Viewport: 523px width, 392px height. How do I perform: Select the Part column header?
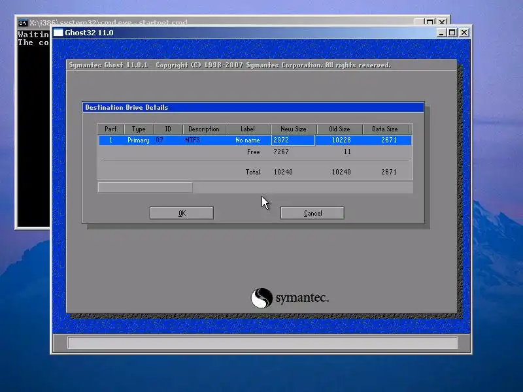[110, 129]
